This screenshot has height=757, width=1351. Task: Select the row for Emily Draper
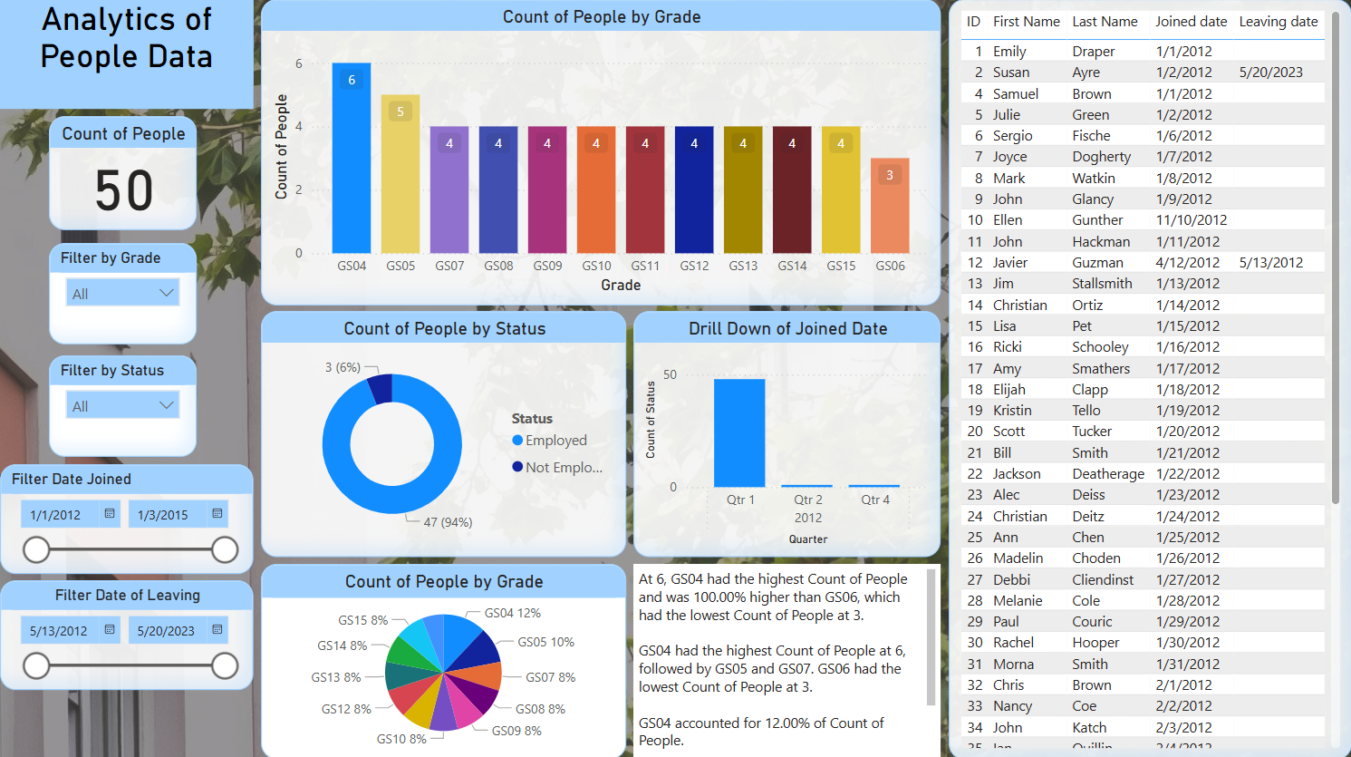click(x=1051, y=51)
